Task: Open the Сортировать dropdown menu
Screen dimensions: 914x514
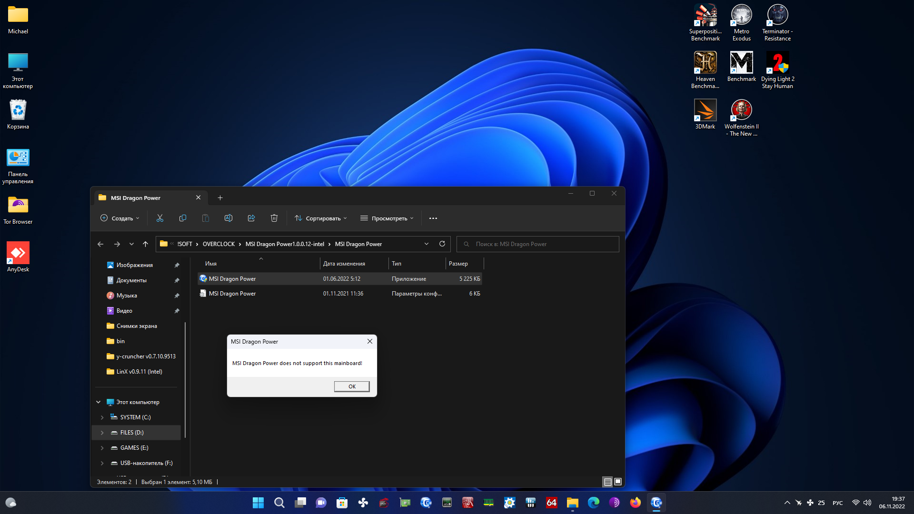Action: coord(321,218)
